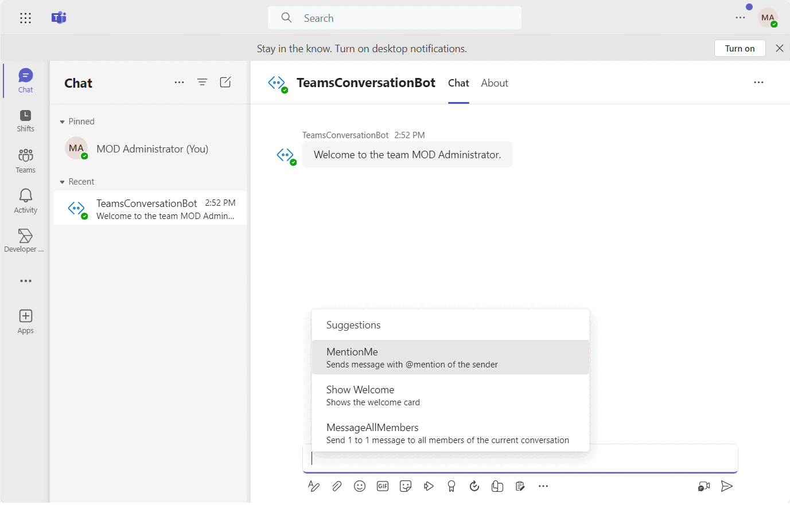Viewport: 790px width, 505px height.
Task: Open MOD Administrator (You) chat
Action: tap(150, 149)
